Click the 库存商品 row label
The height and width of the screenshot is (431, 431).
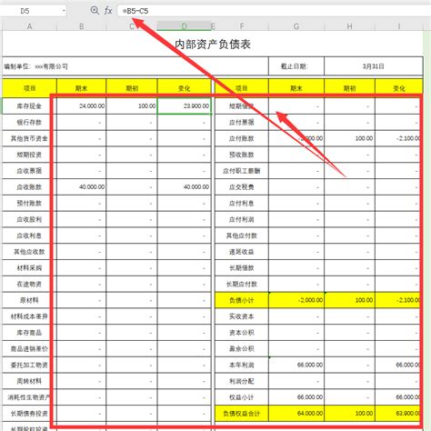29,333
